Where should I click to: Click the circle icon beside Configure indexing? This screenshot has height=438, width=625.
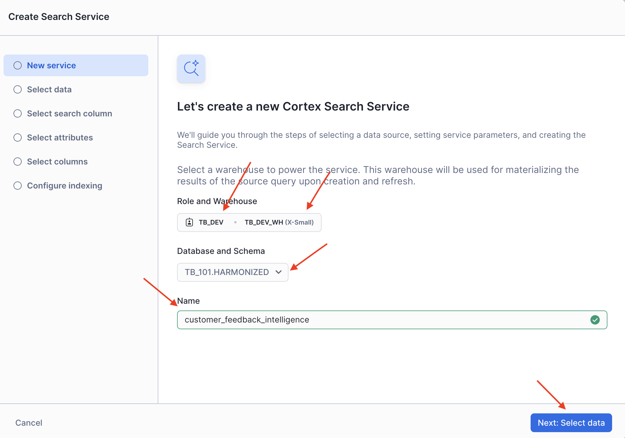17,185
